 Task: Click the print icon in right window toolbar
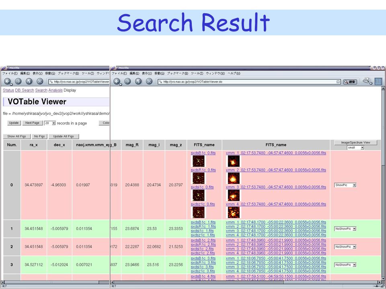[x=367, y=81]
